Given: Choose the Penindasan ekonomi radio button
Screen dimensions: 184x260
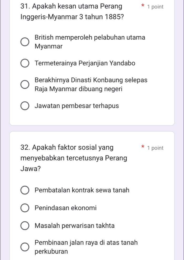Looking at the screenshot, I should tap(25, 208).
